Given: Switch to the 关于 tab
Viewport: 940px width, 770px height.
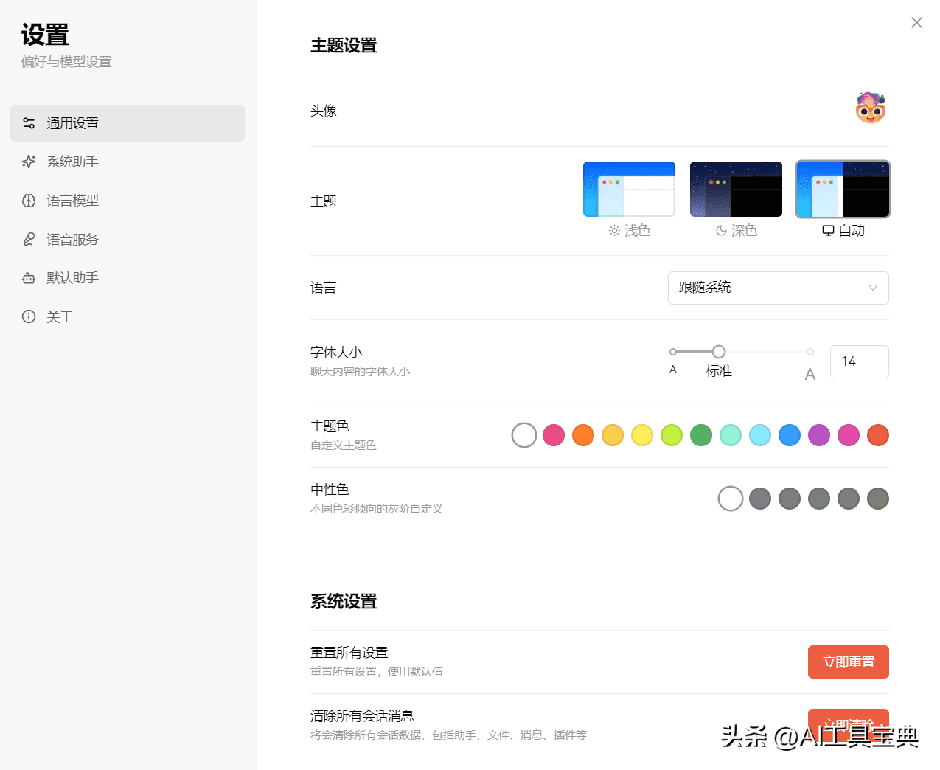Looking at the screenshot, I should click(x=60, y=316).
